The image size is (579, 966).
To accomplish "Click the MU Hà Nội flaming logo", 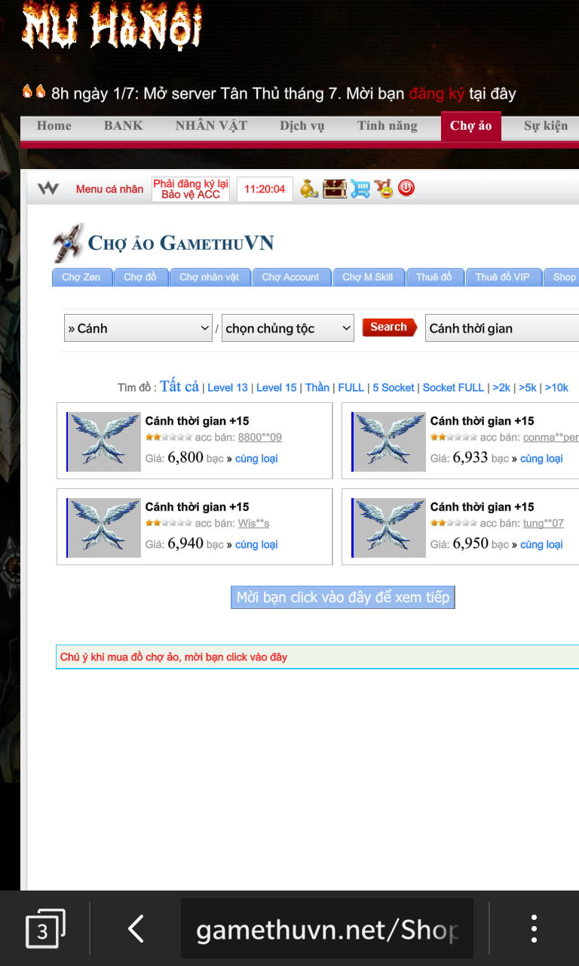I will tap(112, 26).
